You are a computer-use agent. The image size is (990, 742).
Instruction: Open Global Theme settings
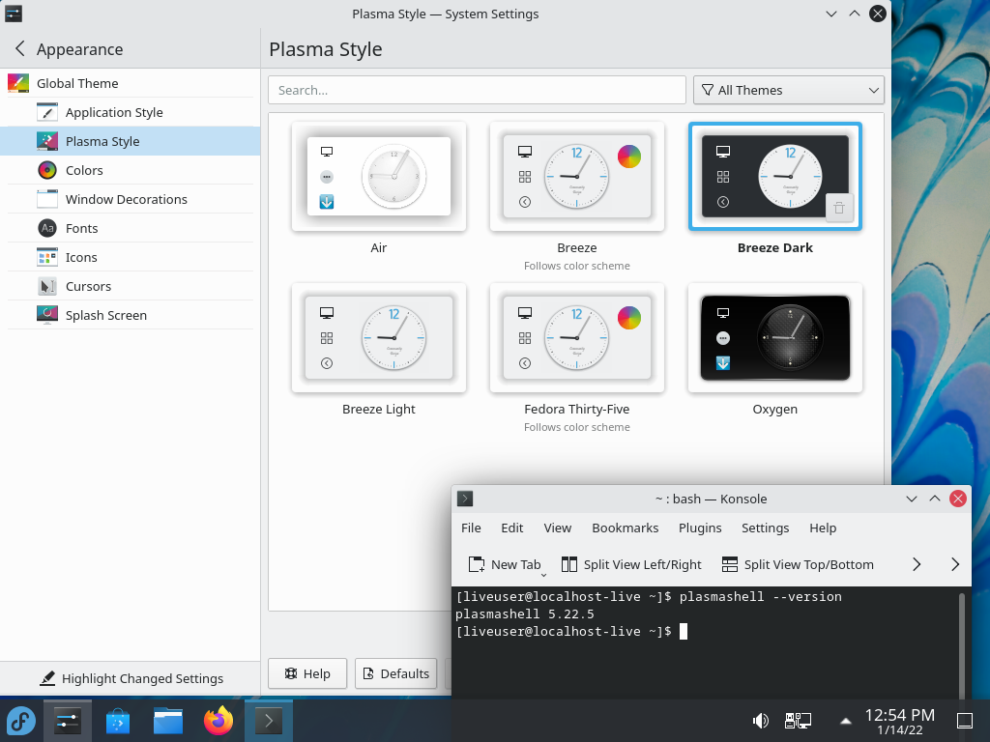pos(131,83)
